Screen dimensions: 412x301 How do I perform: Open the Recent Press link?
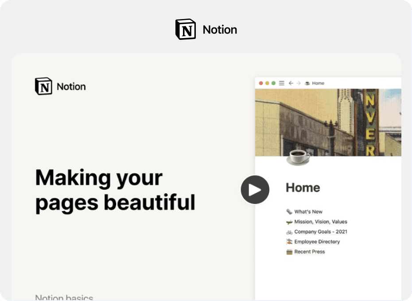point(310,251)
